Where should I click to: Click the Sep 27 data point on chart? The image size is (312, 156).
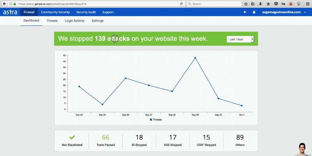[149, 85]
